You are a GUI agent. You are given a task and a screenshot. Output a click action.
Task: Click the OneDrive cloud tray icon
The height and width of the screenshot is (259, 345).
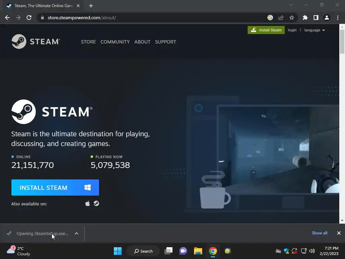click(278, 251)
